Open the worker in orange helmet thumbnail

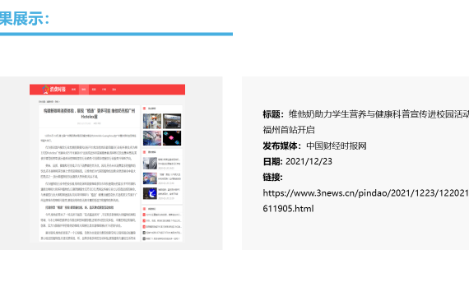tap(152, 121)
